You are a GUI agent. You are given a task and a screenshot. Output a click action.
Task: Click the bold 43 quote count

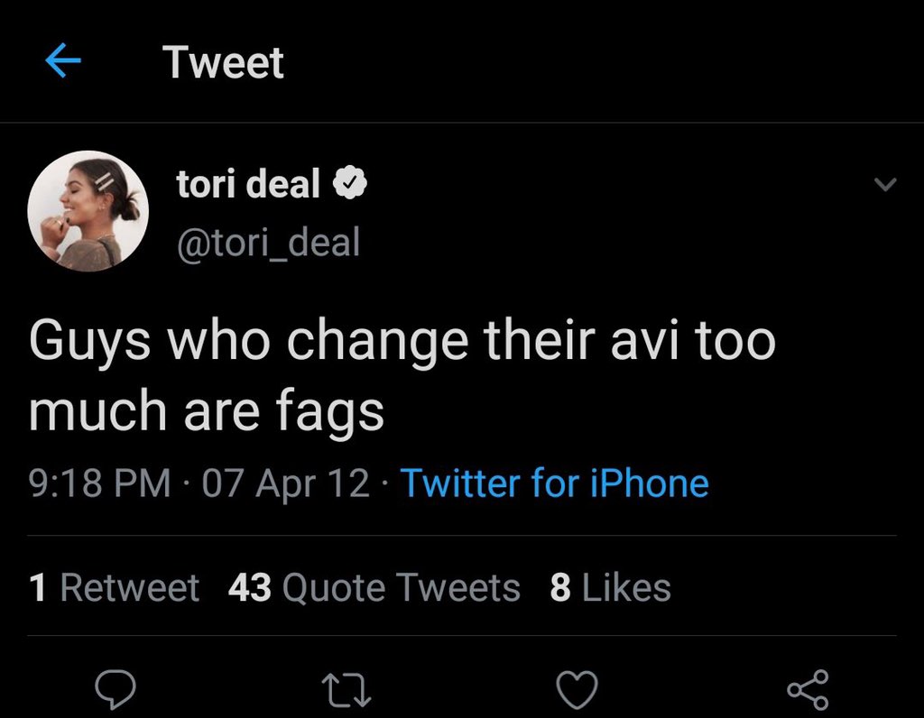pyautogui.click(x=250, y=587)
